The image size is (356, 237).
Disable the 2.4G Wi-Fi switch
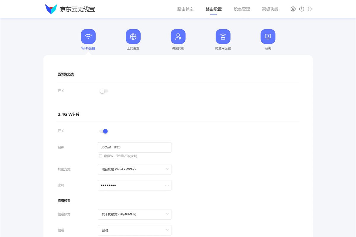[x=104, y=131]
